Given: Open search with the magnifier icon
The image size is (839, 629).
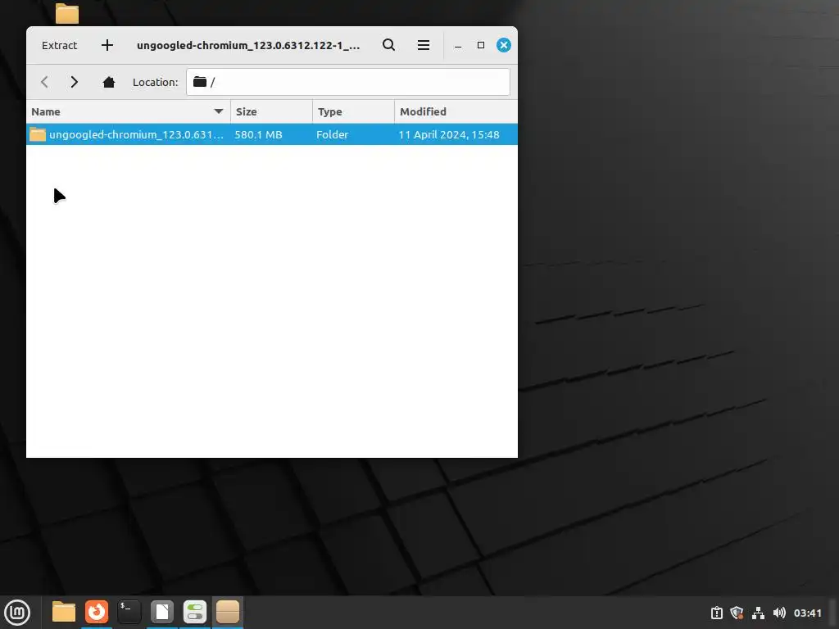Looking at the screenshot, I should tap(389, 45).
